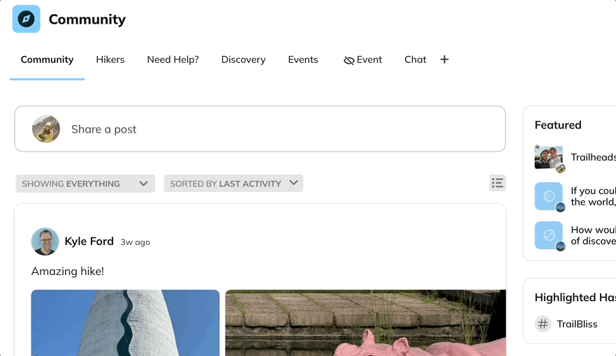Go to the Discovery tab

tap(243, 59)
